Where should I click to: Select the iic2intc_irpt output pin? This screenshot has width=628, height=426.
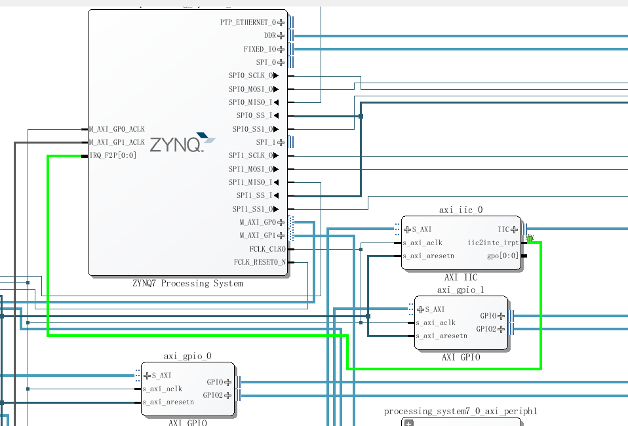pos(493,242)
